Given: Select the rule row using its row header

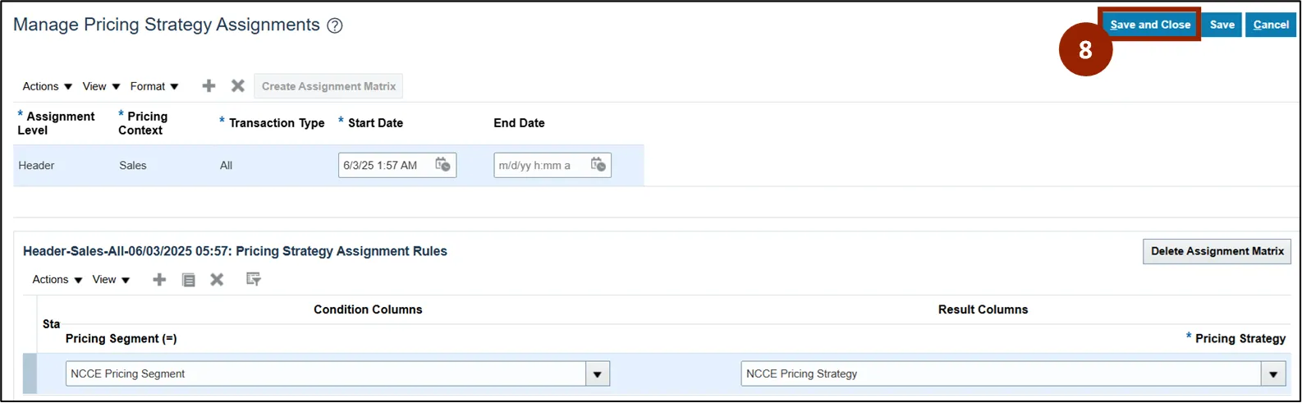Looking at the screenshot, I should [30, 374].
